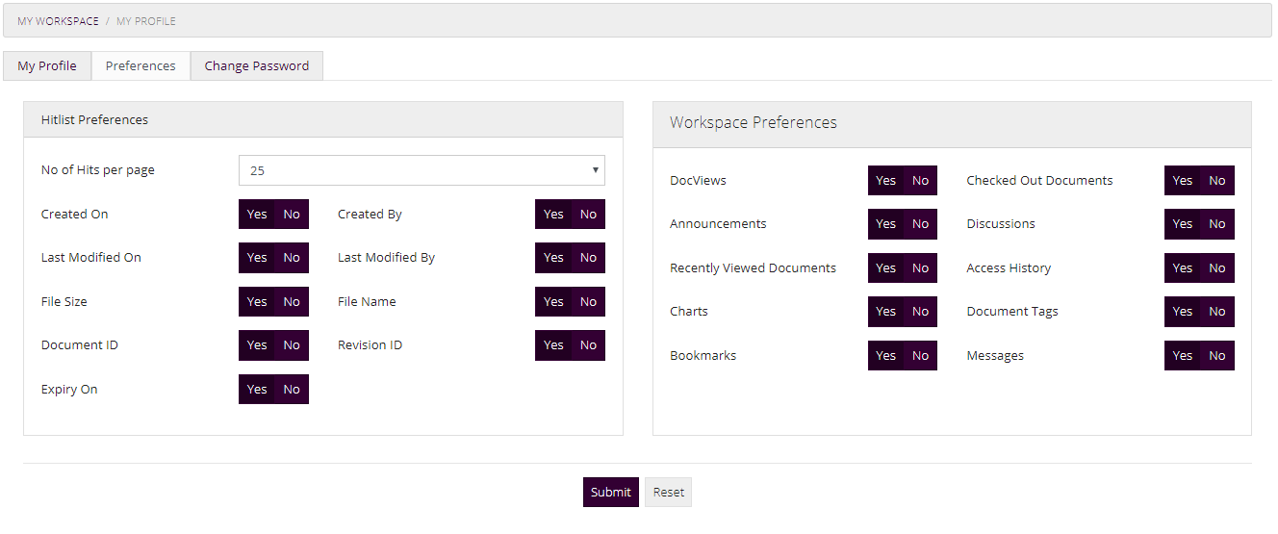1278x534 pixels.
Task: Set Announcements to No
Action: (921, 224)
